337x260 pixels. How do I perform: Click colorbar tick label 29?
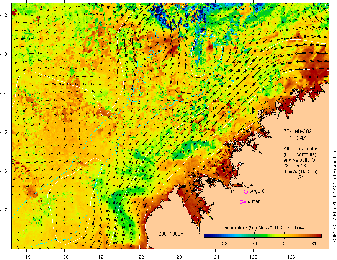pyautogui.click(x=254, y=244)
